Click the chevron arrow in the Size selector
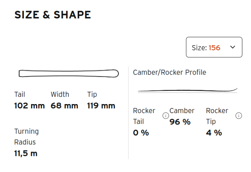This screenshot has height=172, width=251. click(x=233, y=47)
